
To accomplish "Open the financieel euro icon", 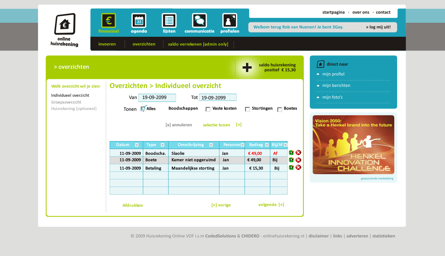I will [x=108, y=20].
